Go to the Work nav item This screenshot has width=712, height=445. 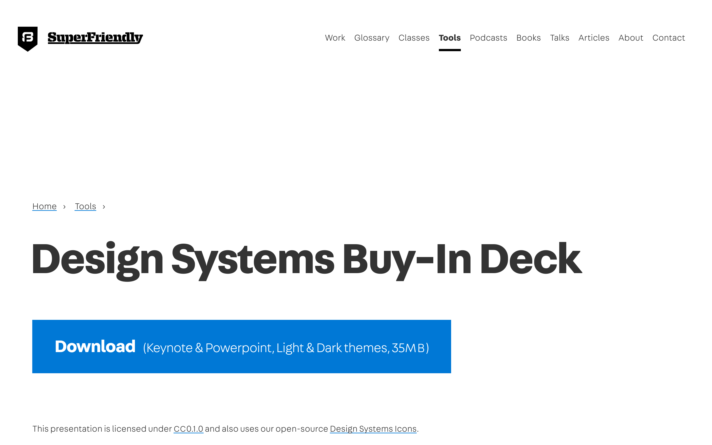tap(335, 38)
